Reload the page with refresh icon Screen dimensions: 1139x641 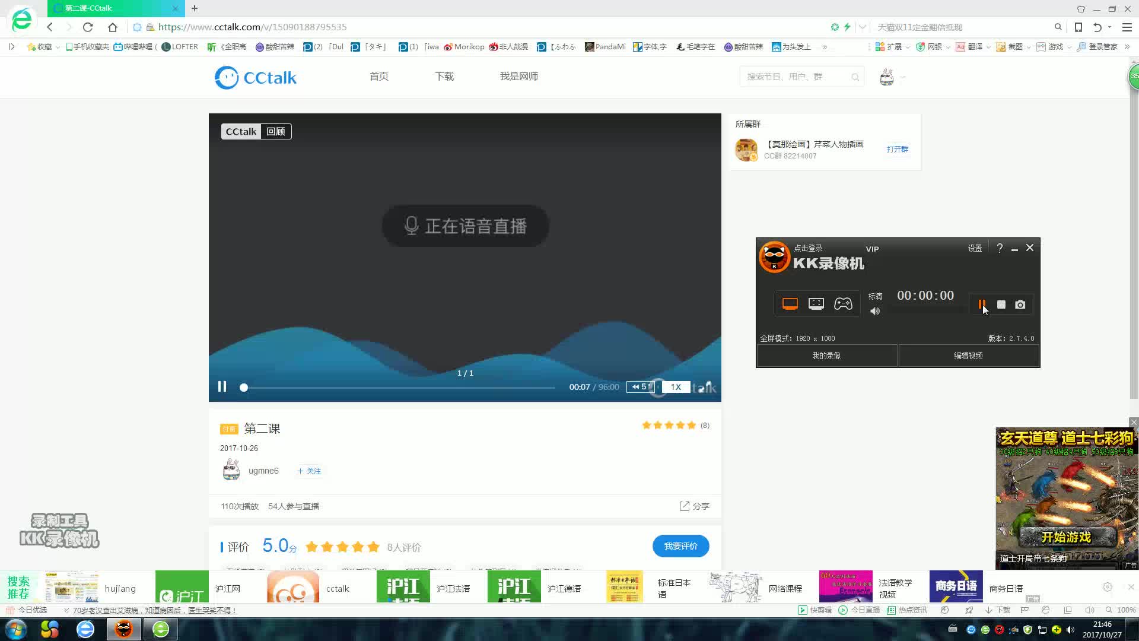pyautogui.click(x=88, y=27)
